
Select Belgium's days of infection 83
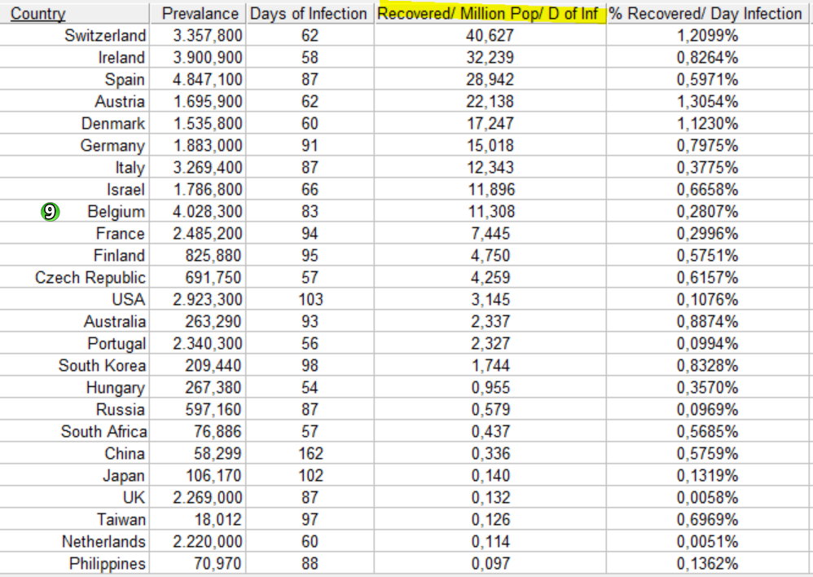(x=310, y=212)
